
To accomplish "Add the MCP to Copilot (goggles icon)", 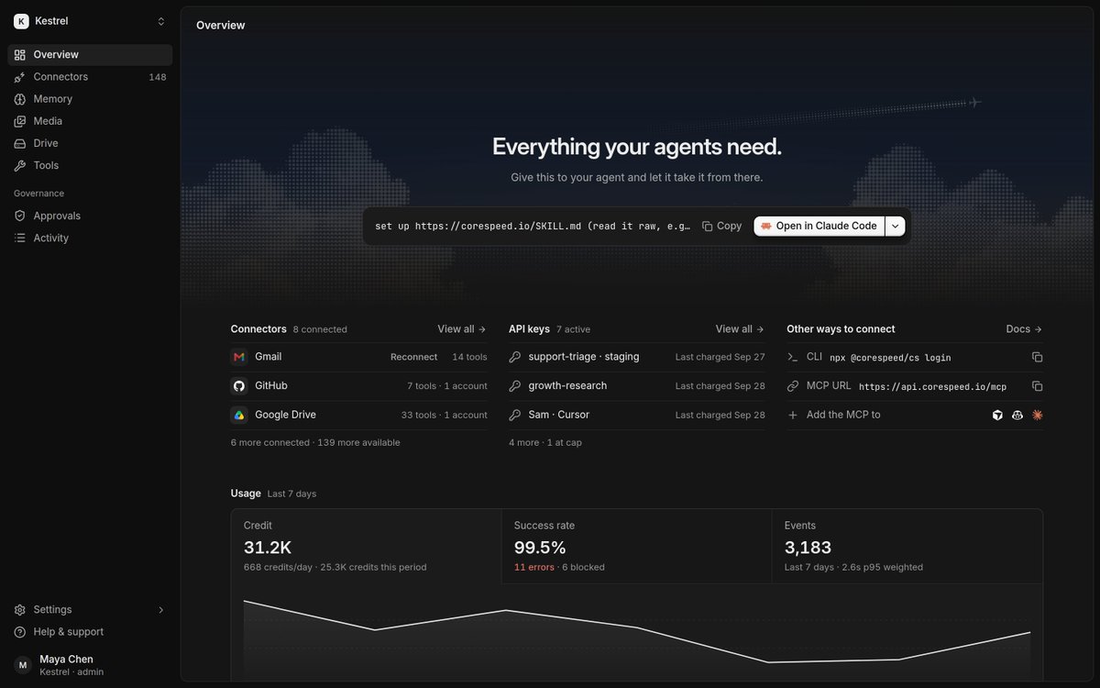I will click(x=1017, y=416).
